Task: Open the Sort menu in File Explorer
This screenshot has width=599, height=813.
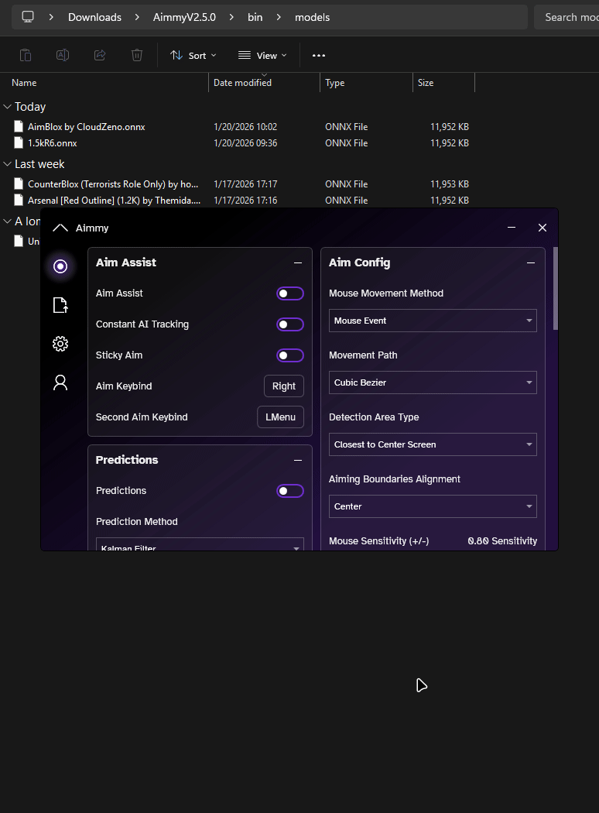Action: tap(192, 55)
